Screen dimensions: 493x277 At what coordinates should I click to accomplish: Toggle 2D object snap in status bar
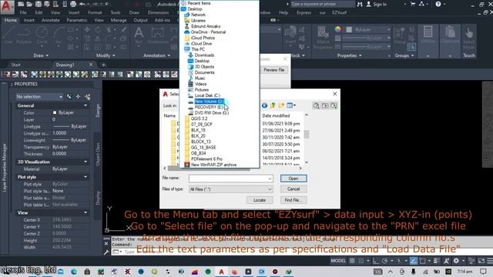click(423, 261)
